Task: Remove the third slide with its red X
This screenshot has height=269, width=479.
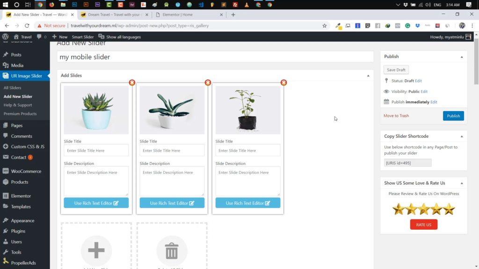Action: click(283, 83)
